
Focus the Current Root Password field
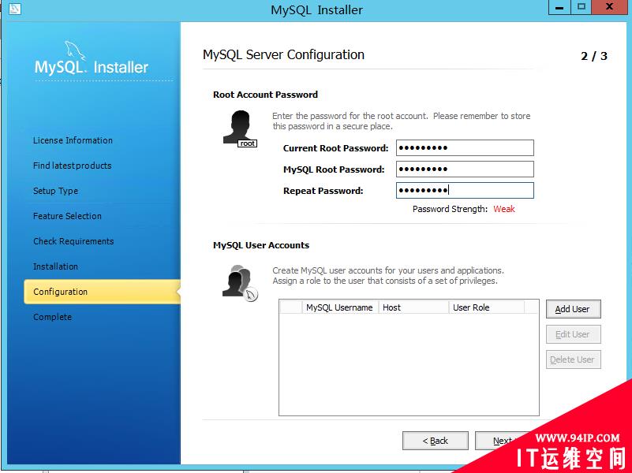coord(465,147)
